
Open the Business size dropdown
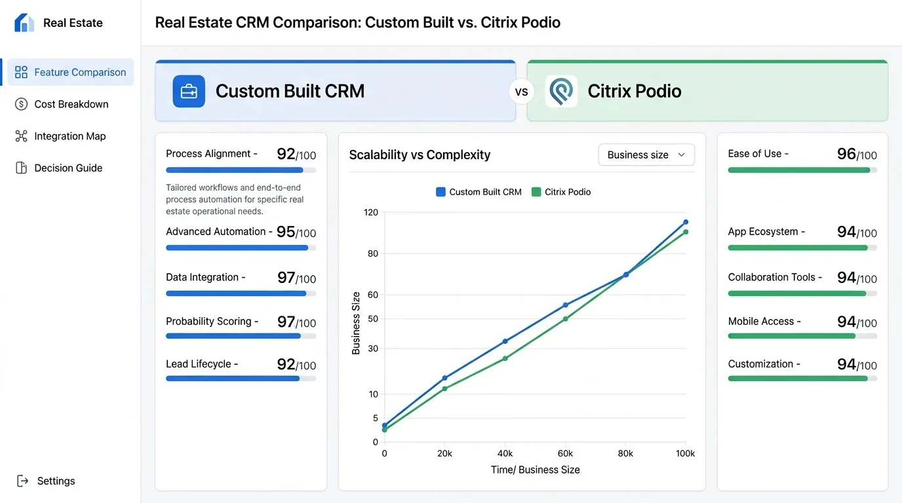[x=646, y=155]
